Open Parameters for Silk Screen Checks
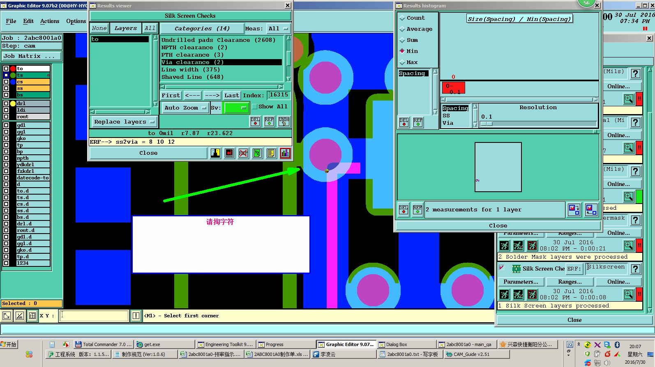This screenshot has height=367, width=655. click(521, 282)
